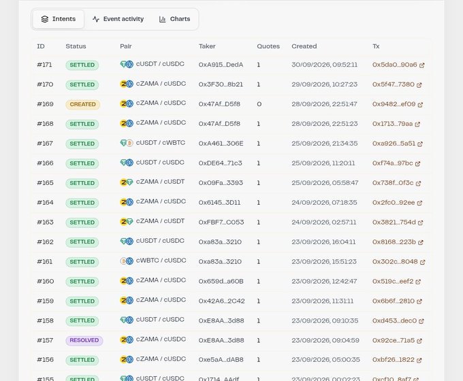This screenshot has height=381, width=463.
Task: Select intent ID #158
Action: (x=45, y=321)
